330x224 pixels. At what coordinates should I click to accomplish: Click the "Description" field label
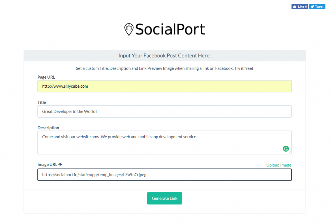point(48,128)
